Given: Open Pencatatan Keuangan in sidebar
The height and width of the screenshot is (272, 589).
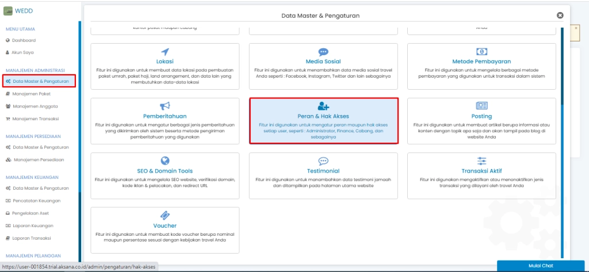Looking at the screenshot, I should tap(37, 201).
